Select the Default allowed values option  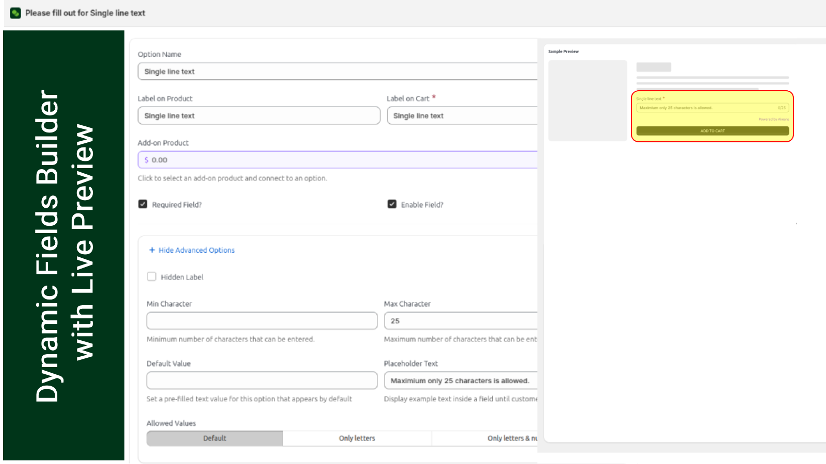pos(215,438)
